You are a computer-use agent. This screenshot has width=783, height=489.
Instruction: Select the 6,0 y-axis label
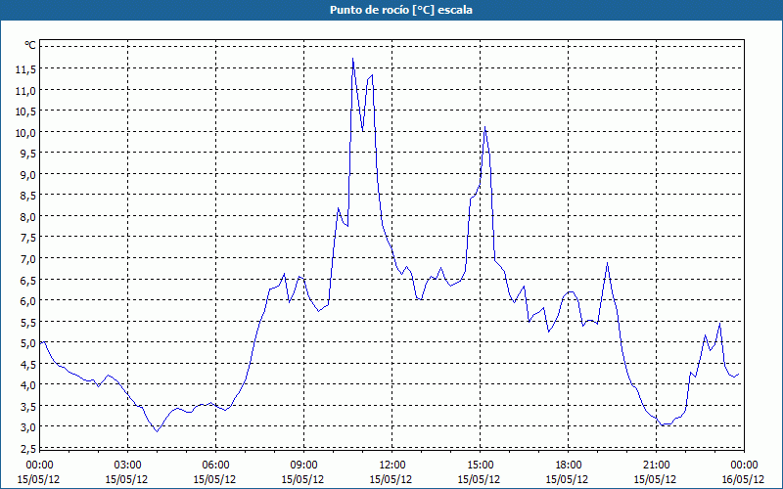click(x=28, y=301)
